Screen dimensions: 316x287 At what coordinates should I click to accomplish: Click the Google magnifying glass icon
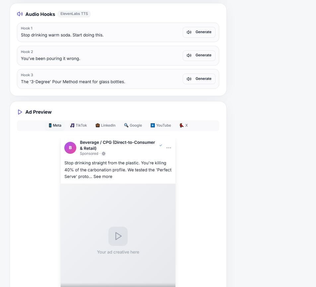[126, 125]
